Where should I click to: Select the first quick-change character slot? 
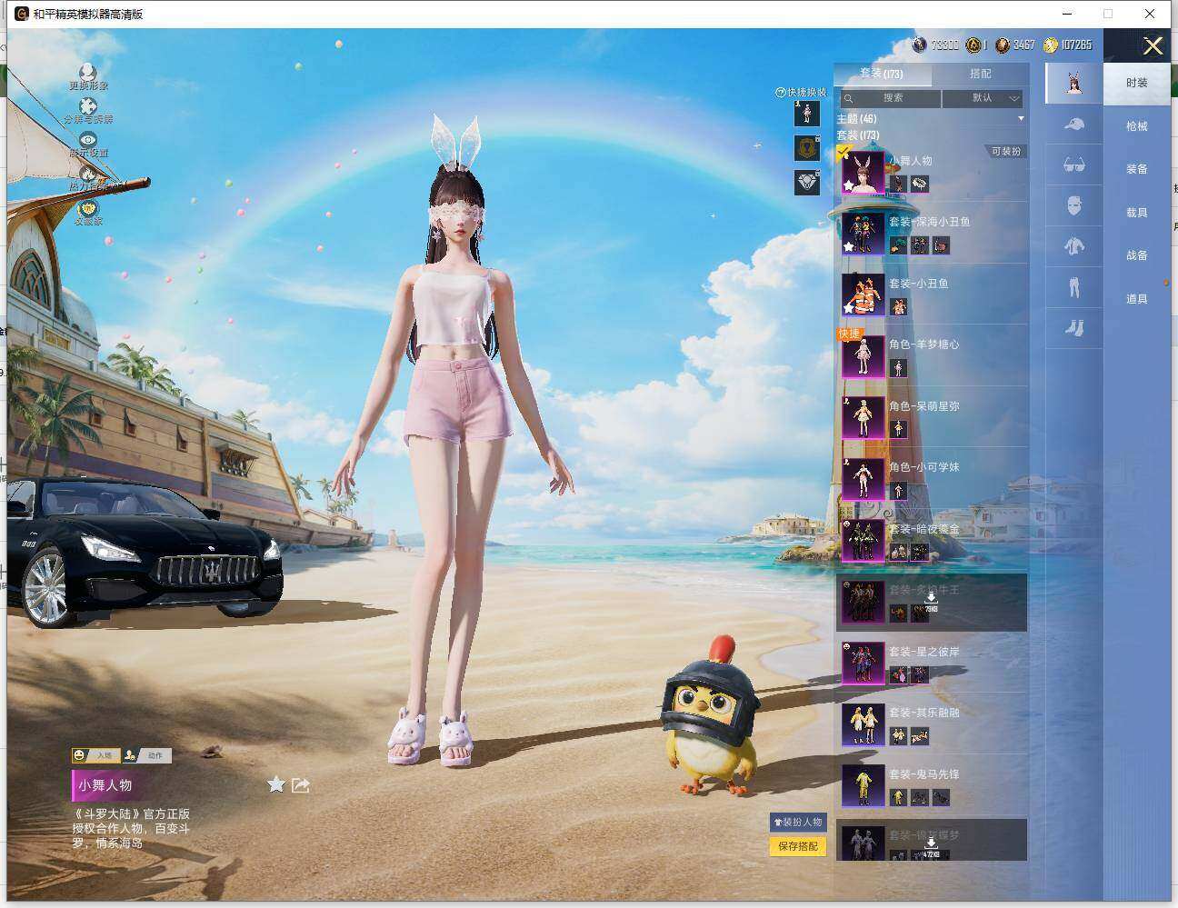coord(806,113)
